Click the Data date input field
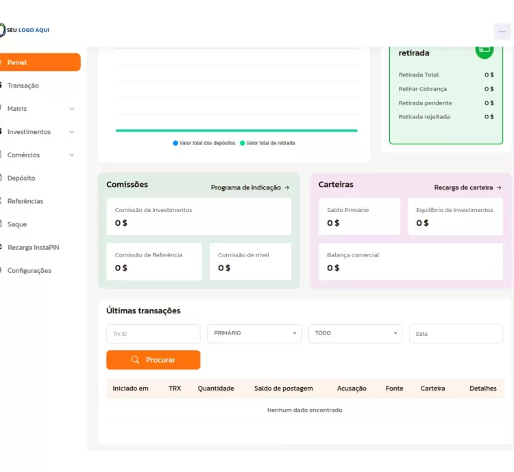 pyautogui.click(x=456, y=334)
